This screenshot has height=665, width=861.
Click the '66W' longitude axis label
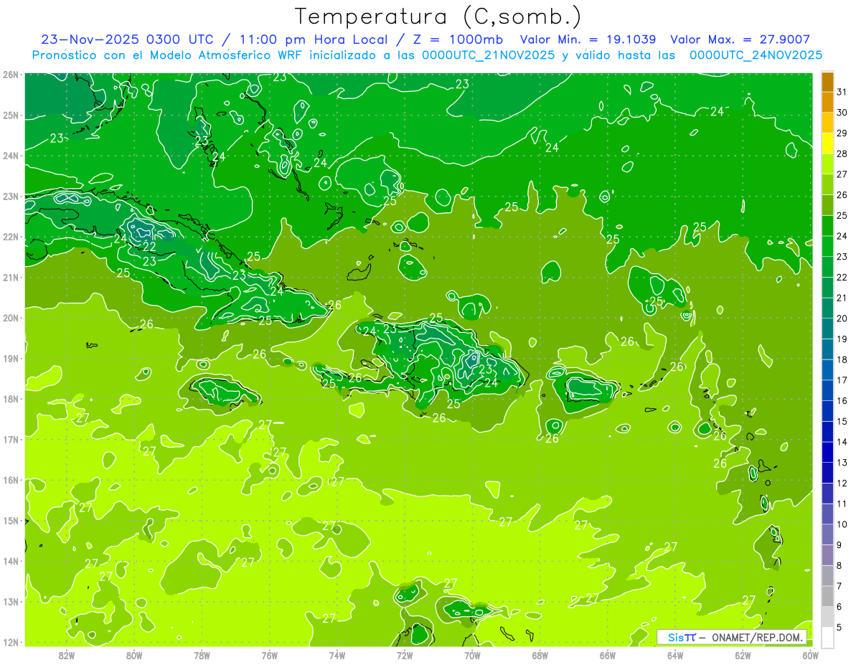click(x=607, y=655)
